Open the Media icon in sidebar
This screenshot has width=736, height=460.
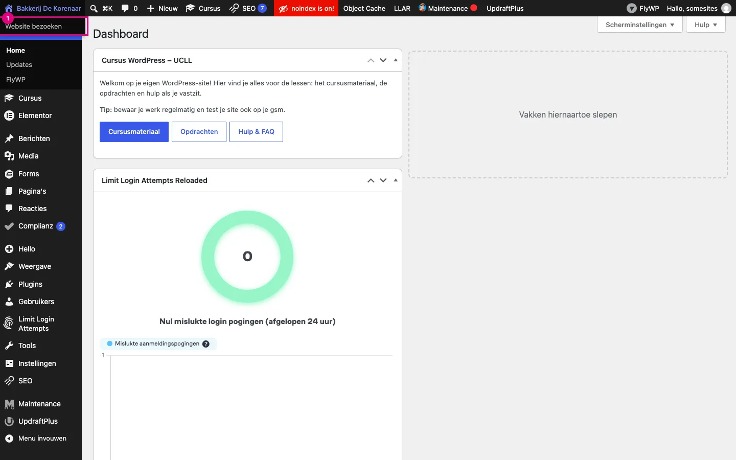point(9,156)
